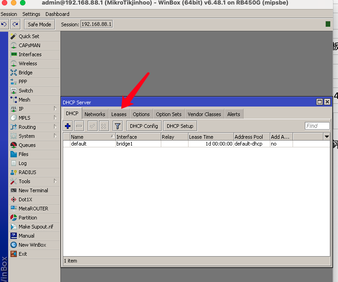
Task: Select the default DHCP server row
Action: pyautogui.click(x=196, y=144)
